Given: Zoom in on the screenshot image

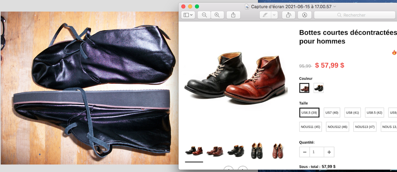Looking at the screenshot, I should 217,15.
